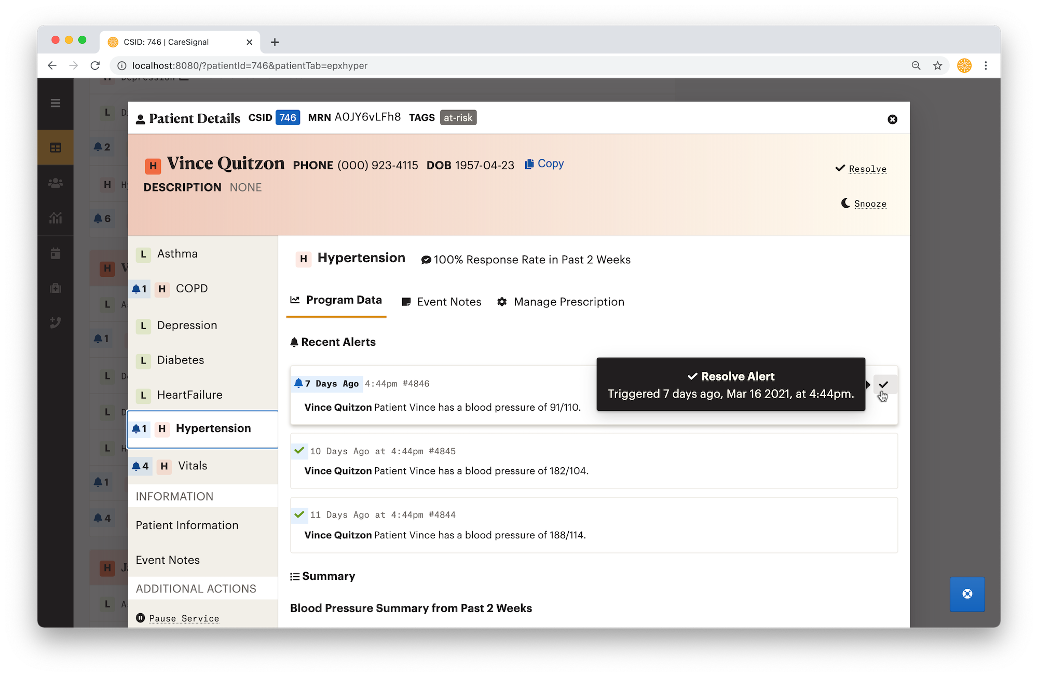Select COPD program in sidebar
Viewport: 1038px width, 677px height.
click(x=203, y=289)
